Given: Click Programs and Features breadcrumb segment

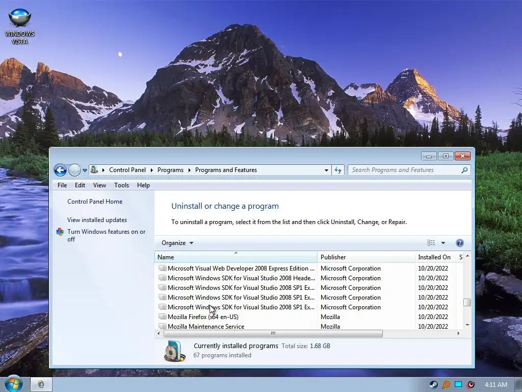Looking at the screenshot, I should 226,170.
